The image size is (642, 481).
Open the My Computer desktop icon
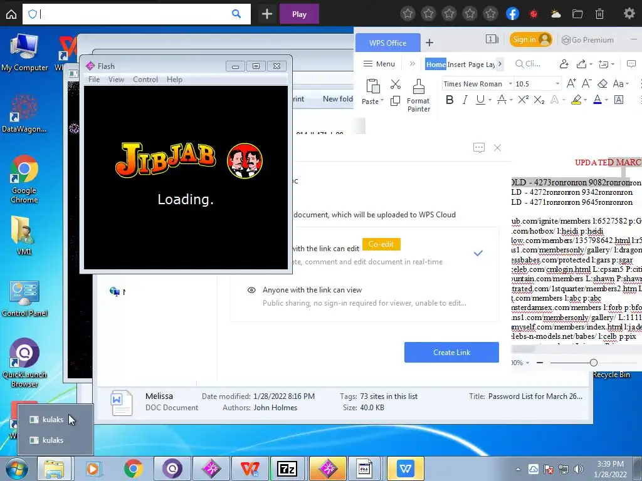[x=24, y=53]
